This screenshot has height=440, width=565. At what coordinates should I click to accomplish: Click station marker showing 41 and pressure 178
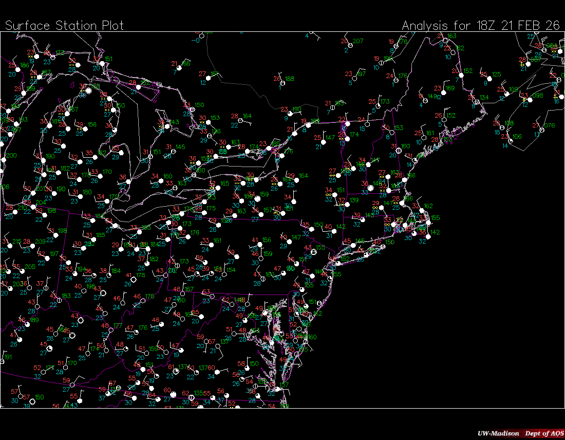tap(133, 279)
